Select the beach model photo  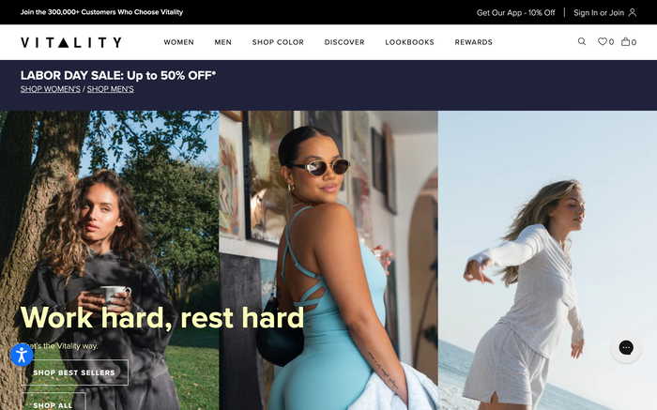[547, 260]
